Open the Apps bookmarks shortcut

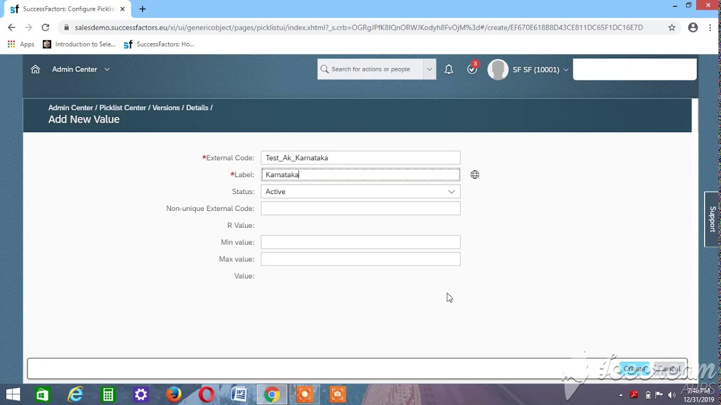(21, 44)
